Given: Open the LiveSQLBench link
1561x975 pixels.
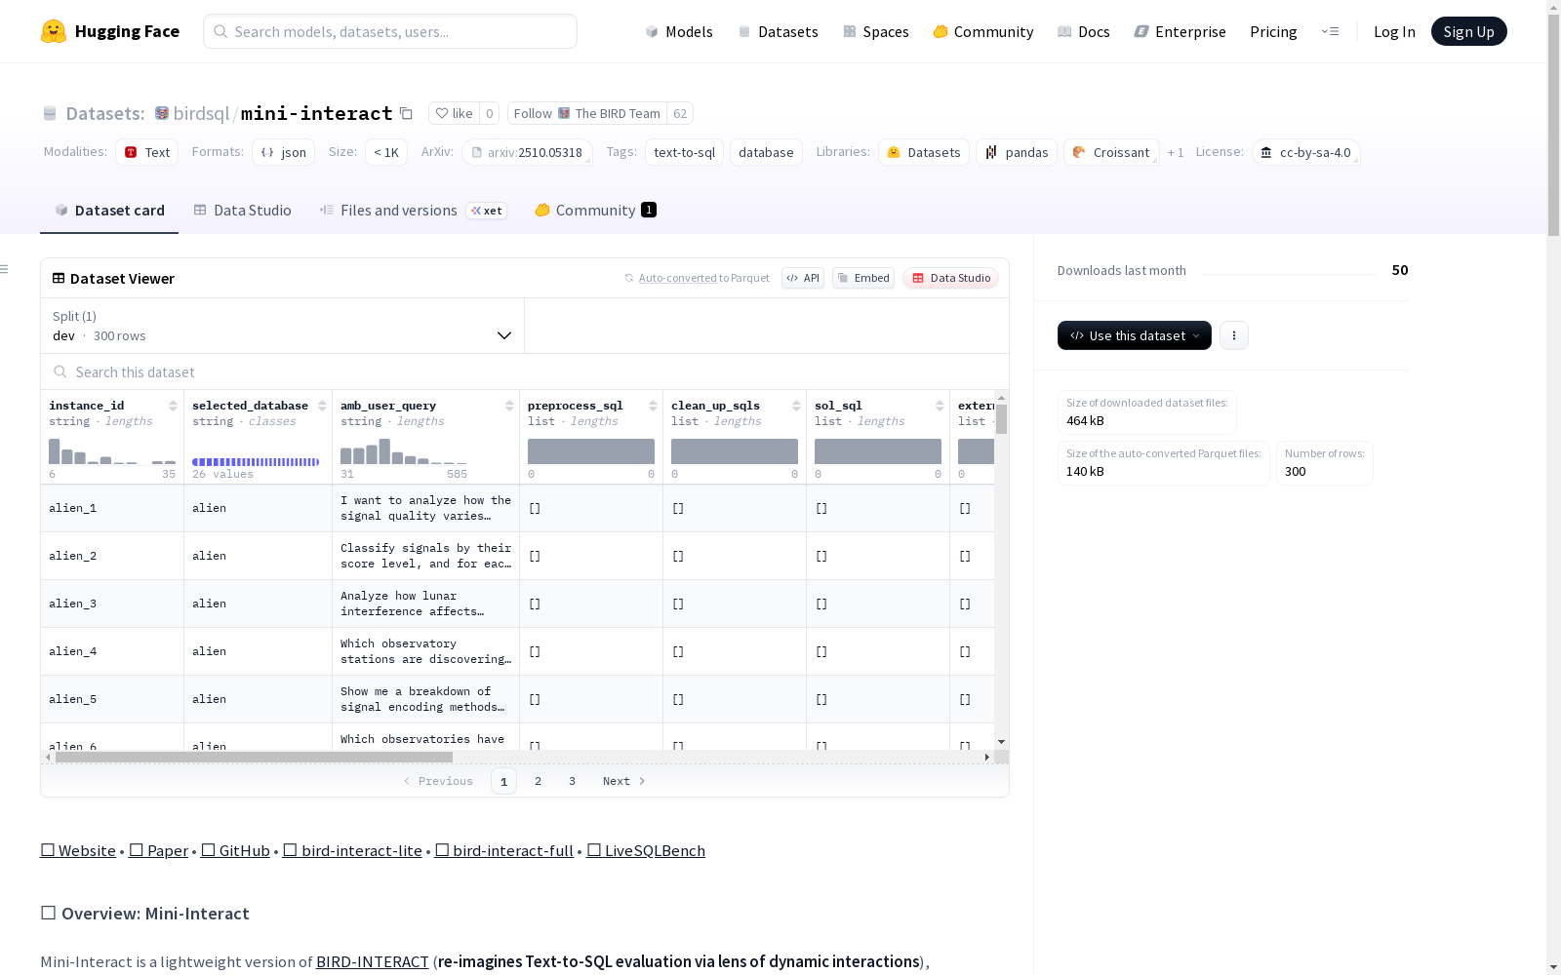Looking at the screenshot, I should 646,850.
